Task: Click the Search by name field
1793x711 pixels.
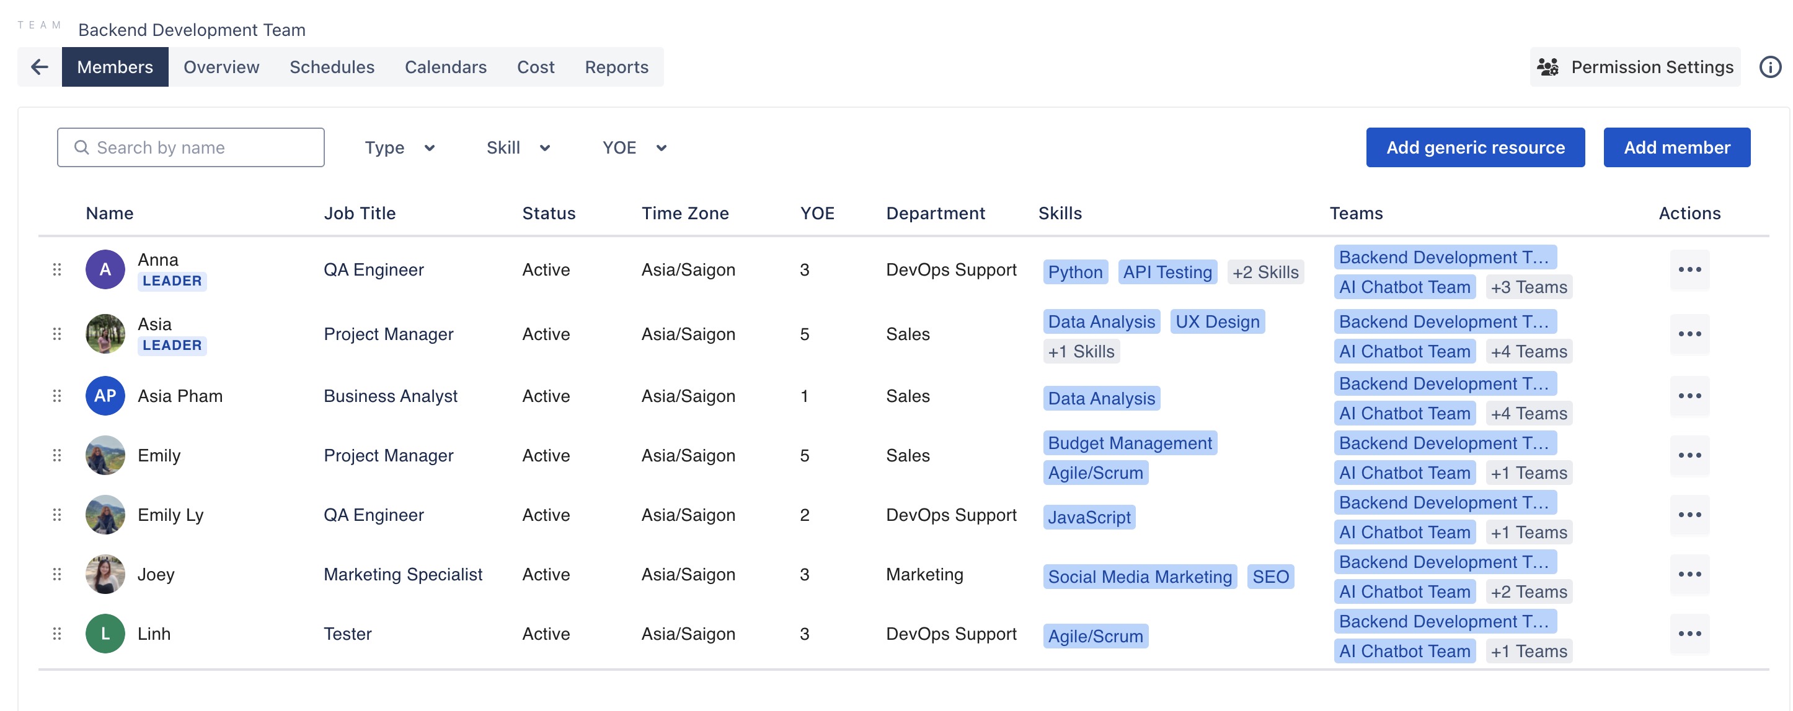Action: point(191,147)
